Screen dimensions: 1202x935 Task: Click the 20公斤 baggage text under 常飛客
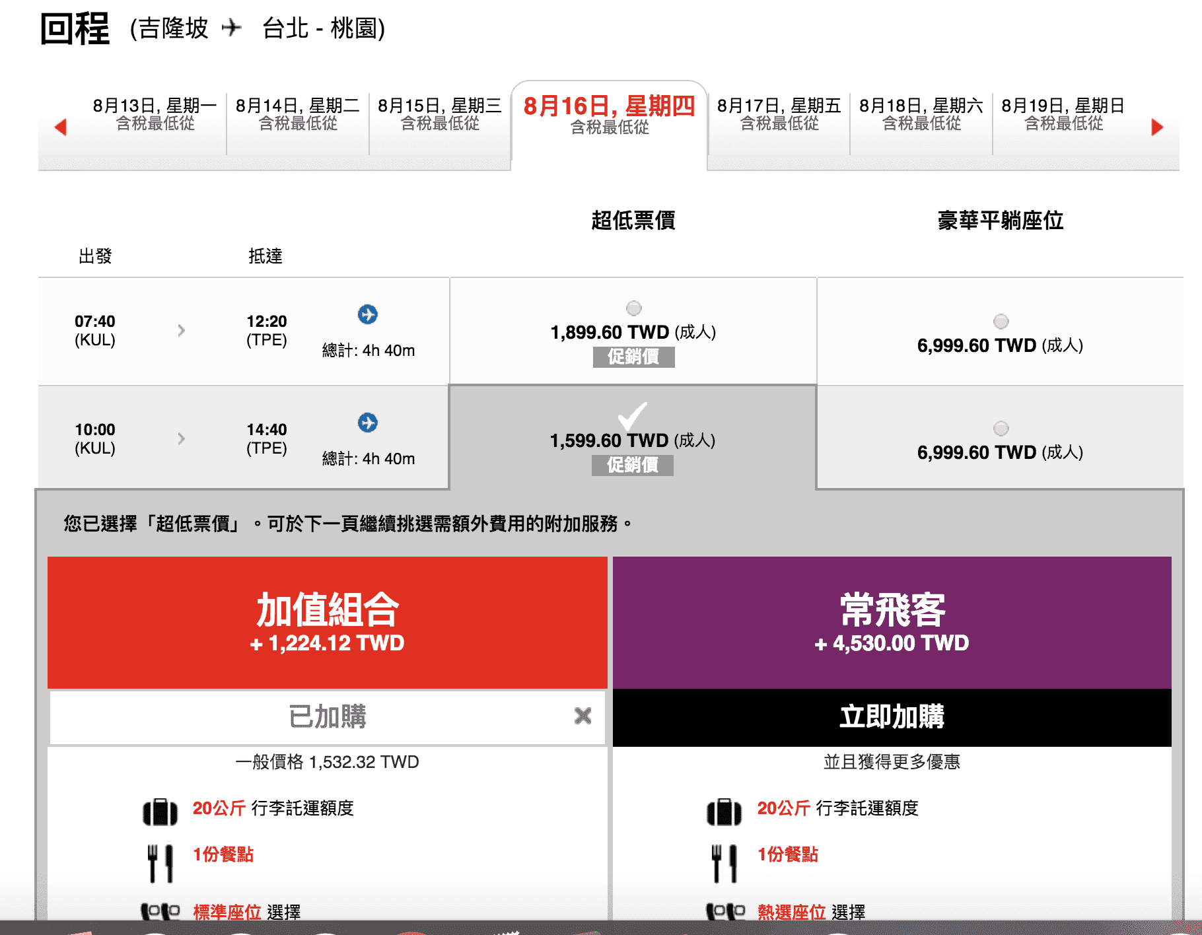784,808
